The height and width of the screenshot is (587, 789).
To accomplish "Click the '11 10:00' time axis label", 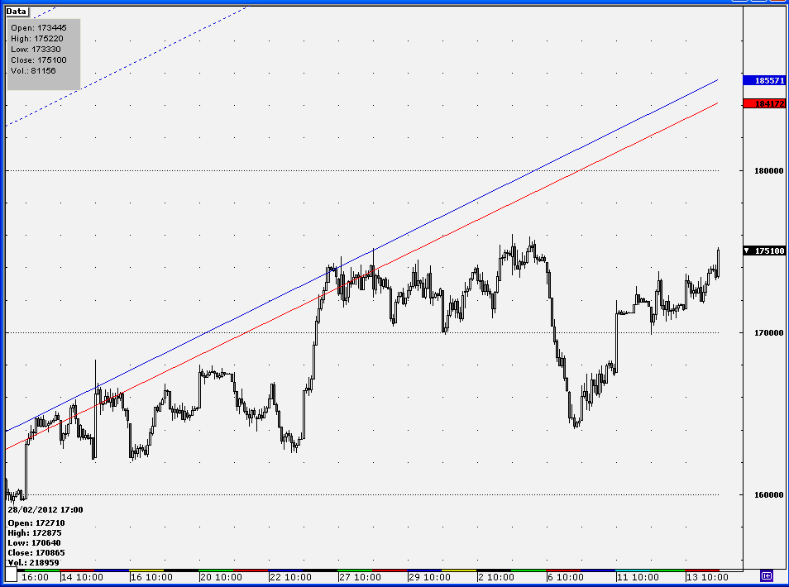I will [x=638, y=577].
